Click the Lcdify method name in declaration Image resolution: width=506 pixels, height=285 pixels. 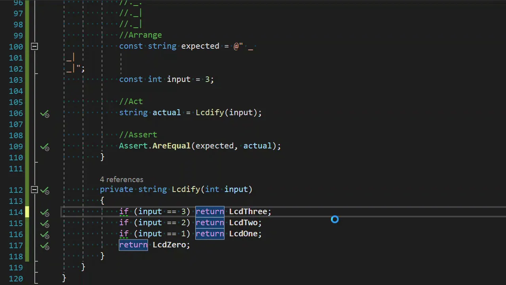(186, 189)
